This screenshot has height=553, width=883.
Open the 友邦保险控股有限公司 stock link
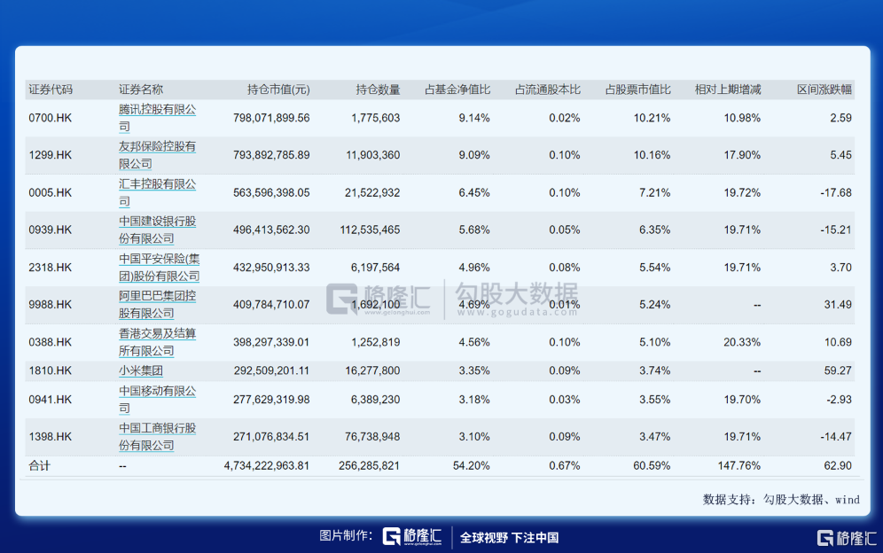(157, 155)
